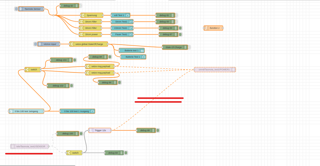Select the cmnd/Tasmota_test1/POWER1 node label
Screen dimensions: 320x166
[x=214, y=70]
